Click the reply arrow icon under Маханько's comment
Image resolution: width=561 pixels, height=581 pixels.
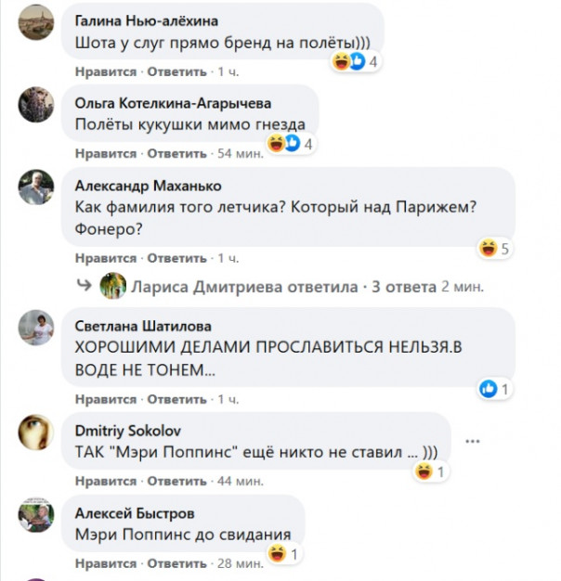pyautogui.click(x=84, y=285)
